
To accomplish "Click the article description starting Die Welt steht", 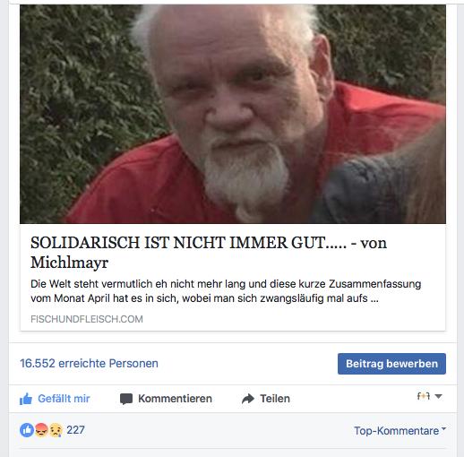I will 226,291.
